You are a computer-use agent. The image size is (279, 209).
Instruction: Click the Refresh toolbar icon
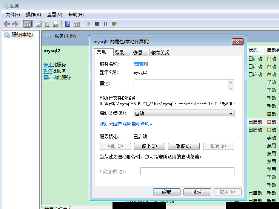pos(48,24)
